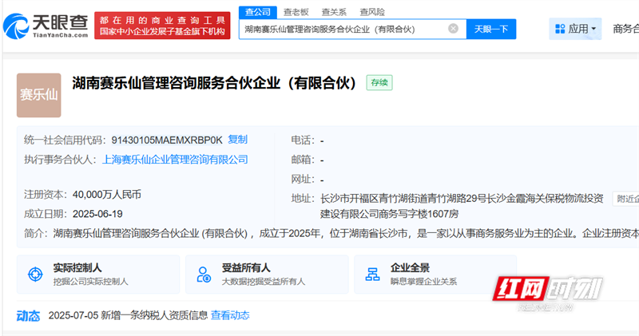Click the 企业全景 hierarchy icon
Viewport: 639px width, 336px height.
tap(372, 274)
